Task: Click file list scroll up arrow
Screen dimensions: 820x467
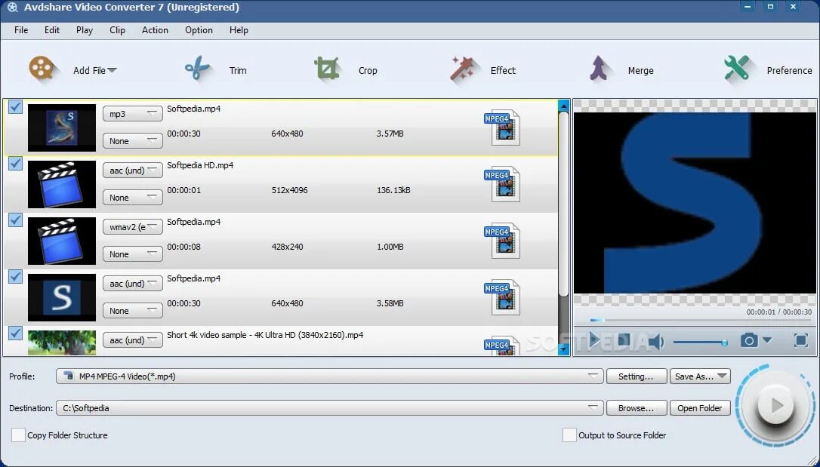Action: pyautogui.click(x=563, y=106)
